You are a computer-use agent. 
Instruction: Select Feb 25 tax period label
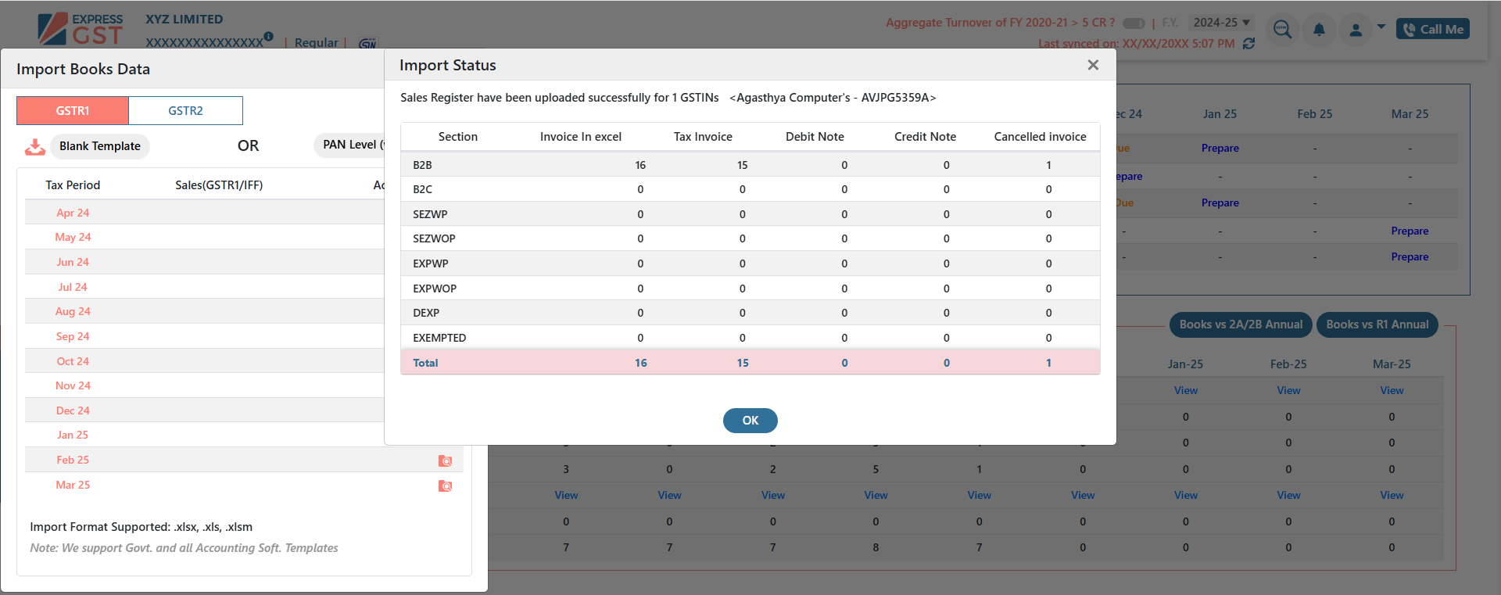coord(73,460)
